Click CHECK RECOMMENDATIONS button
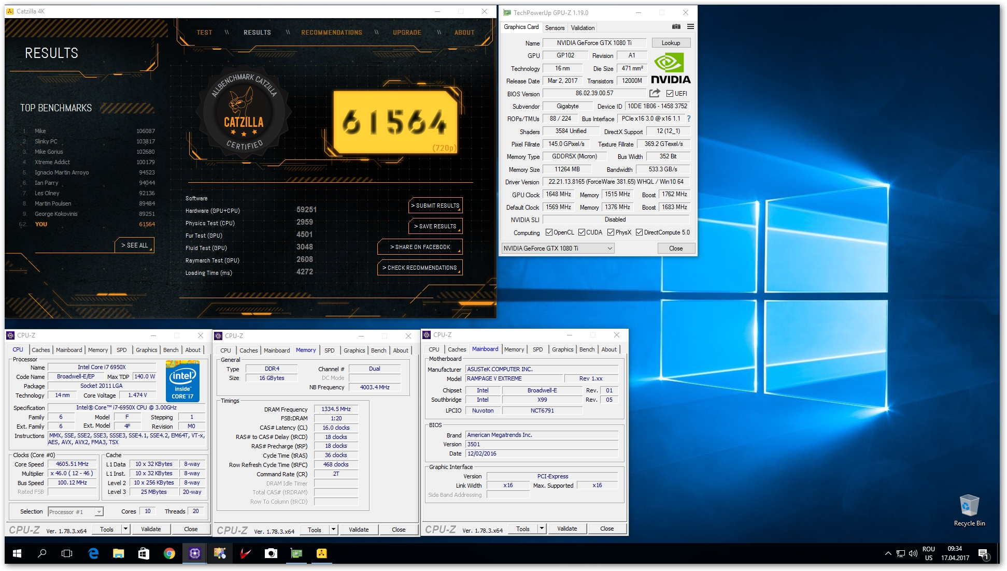 click(420, 268)
